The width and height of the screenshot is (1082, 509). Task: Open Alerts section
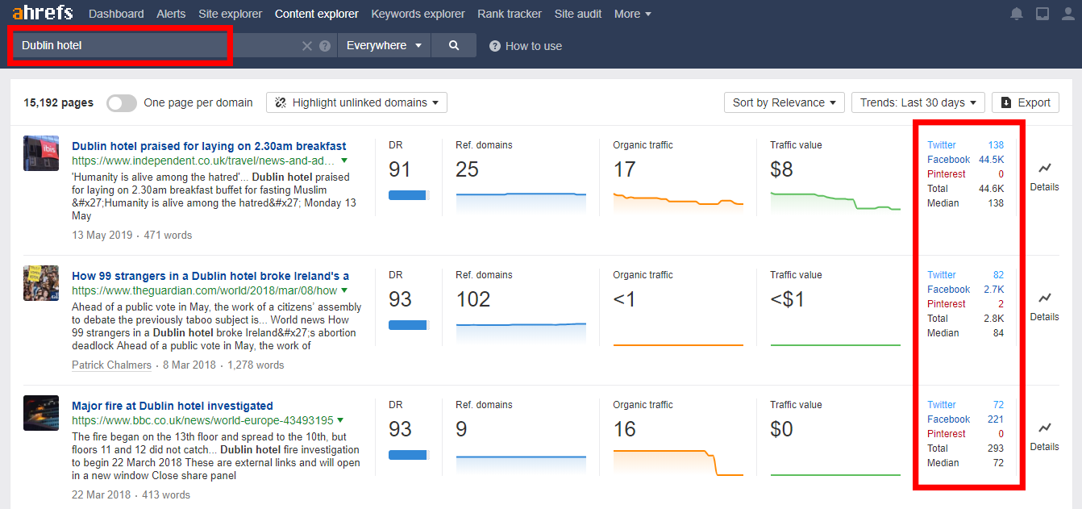(x=171, y=14)
